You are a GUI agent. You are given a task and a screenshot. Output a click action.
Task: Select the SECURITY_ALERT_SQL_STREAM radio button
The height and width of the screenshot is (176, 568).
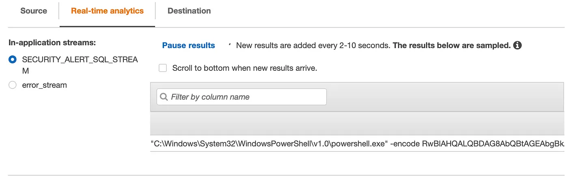coord(13,59)
